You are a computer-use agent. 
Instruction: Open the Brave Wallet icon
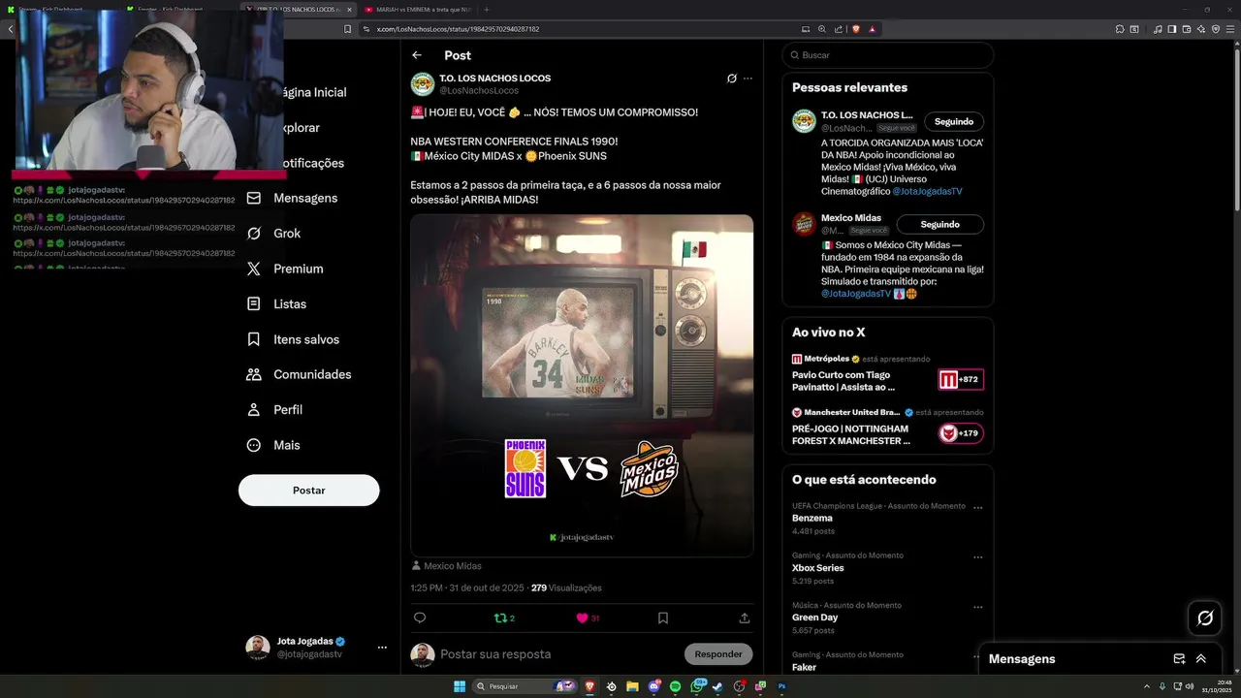pos(1186,29)
